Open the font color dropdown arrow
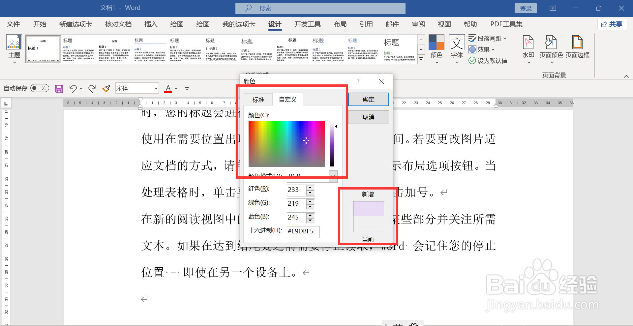The height and width of the screenshot is (326, 633). coord(176,88)
